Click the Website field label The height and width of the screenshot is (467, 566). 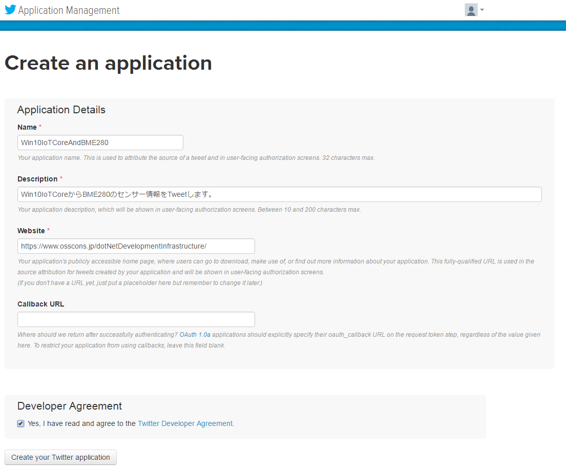pyautogui.click(x=31, y=231)
